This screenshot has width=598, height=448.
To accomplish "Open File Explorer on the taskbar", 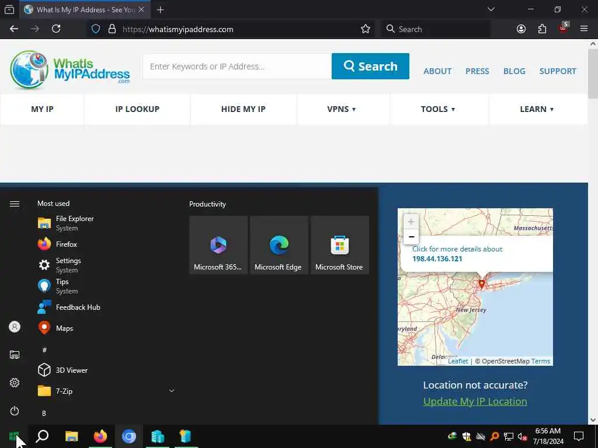I will coord(71,436).
